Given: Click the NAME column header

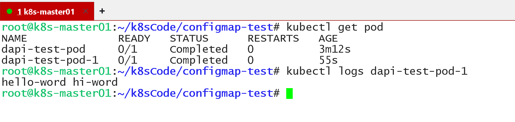Looking at the screenshot, I should coord(14,38).
